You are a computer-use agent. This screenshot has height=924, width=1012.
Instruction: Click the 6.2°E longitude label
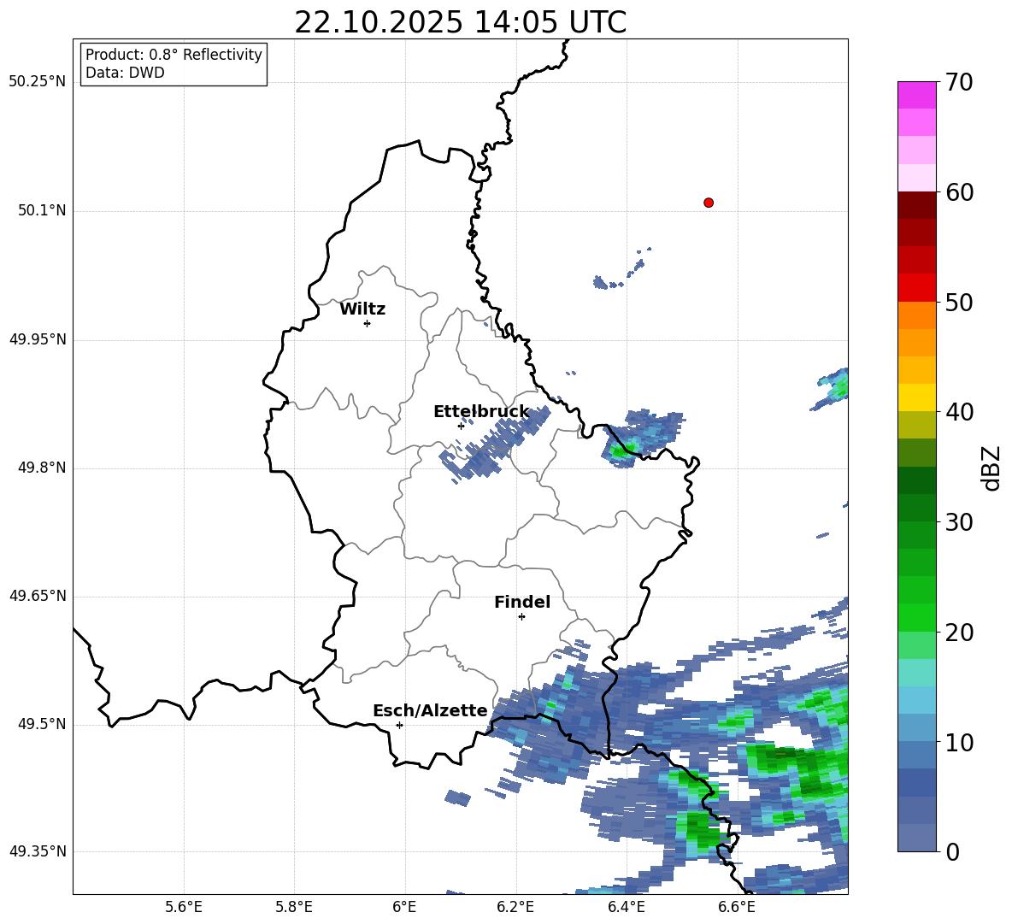tap(515, 907)
